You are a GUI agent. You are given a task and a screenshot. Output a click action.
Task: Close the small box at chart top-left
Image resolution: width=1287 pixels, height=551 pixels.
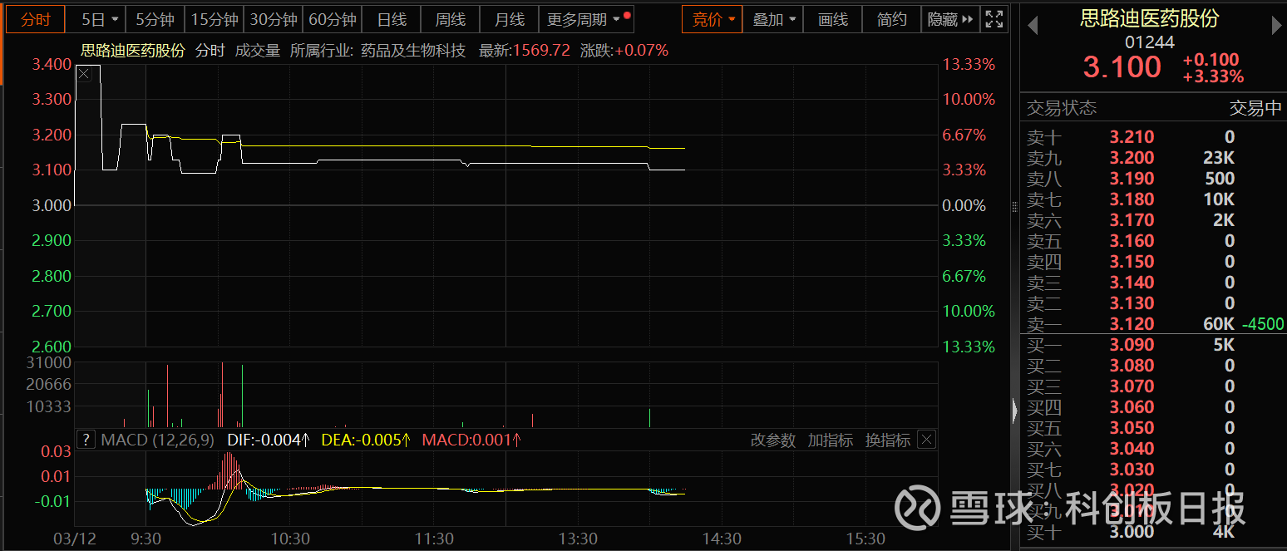click(x=83, y=74)
